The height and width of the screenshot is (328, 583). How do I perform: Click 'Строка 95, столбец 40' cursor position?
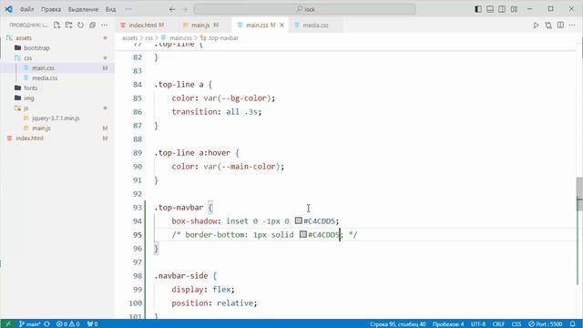click(398, 324)
